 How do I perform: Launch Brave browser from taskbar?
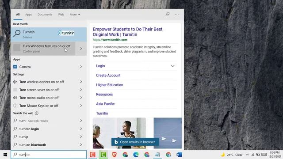[x=114, y=155]
